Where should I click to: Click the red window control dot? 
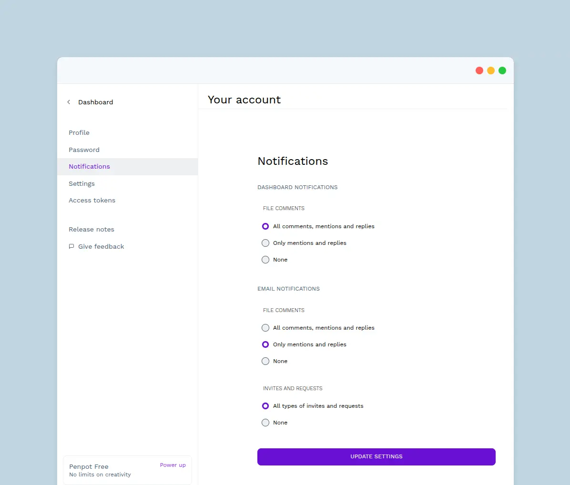coord(479,71)
